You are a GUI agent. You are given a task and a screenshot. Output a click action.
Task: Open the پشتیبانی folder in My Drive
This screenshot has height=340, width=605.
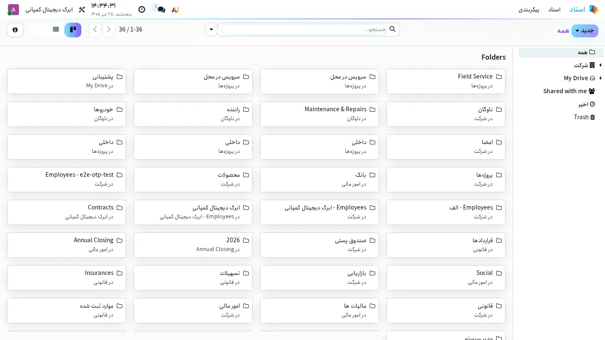point(66,81)
